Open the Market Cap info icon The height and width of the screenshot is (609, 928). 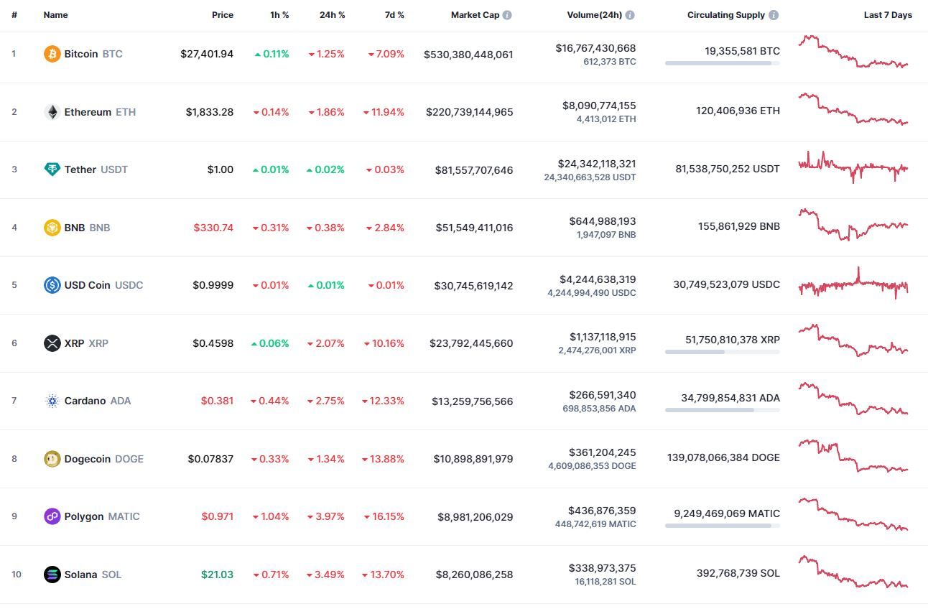(507, 15)
